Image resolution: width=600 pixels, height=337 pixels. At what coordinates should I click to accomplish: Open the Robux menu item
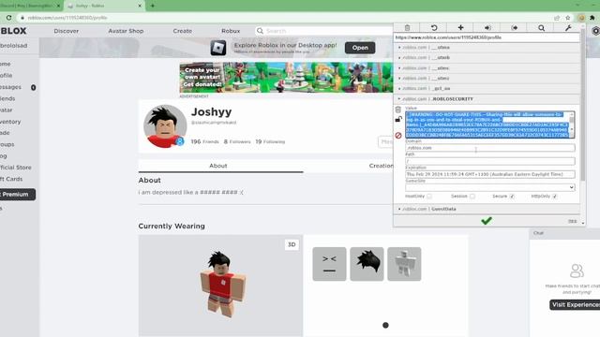tap(231, 31)
